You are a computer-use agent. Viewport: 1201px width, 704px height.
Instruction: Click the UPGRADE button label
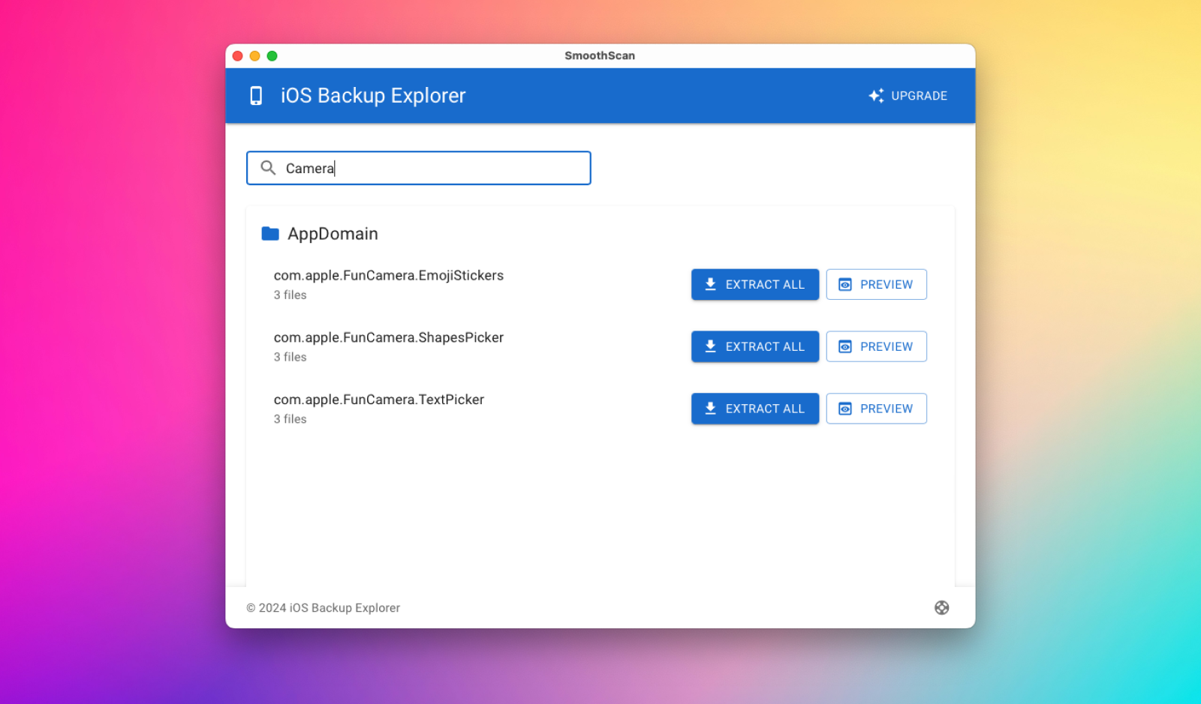919,96
